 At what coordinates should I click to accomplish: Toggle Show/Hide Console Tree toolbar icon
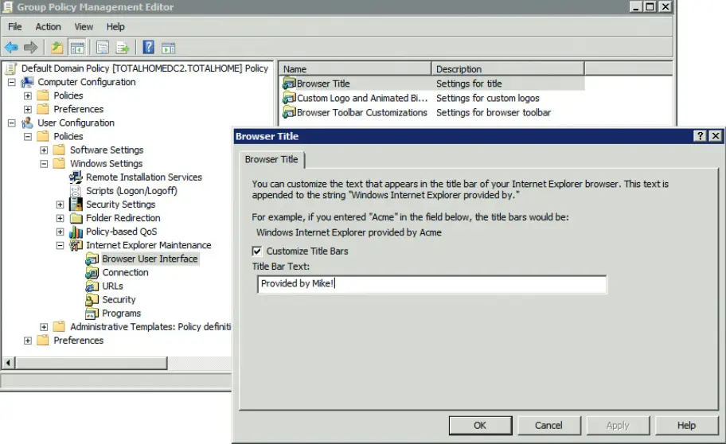tap(77, 48)
